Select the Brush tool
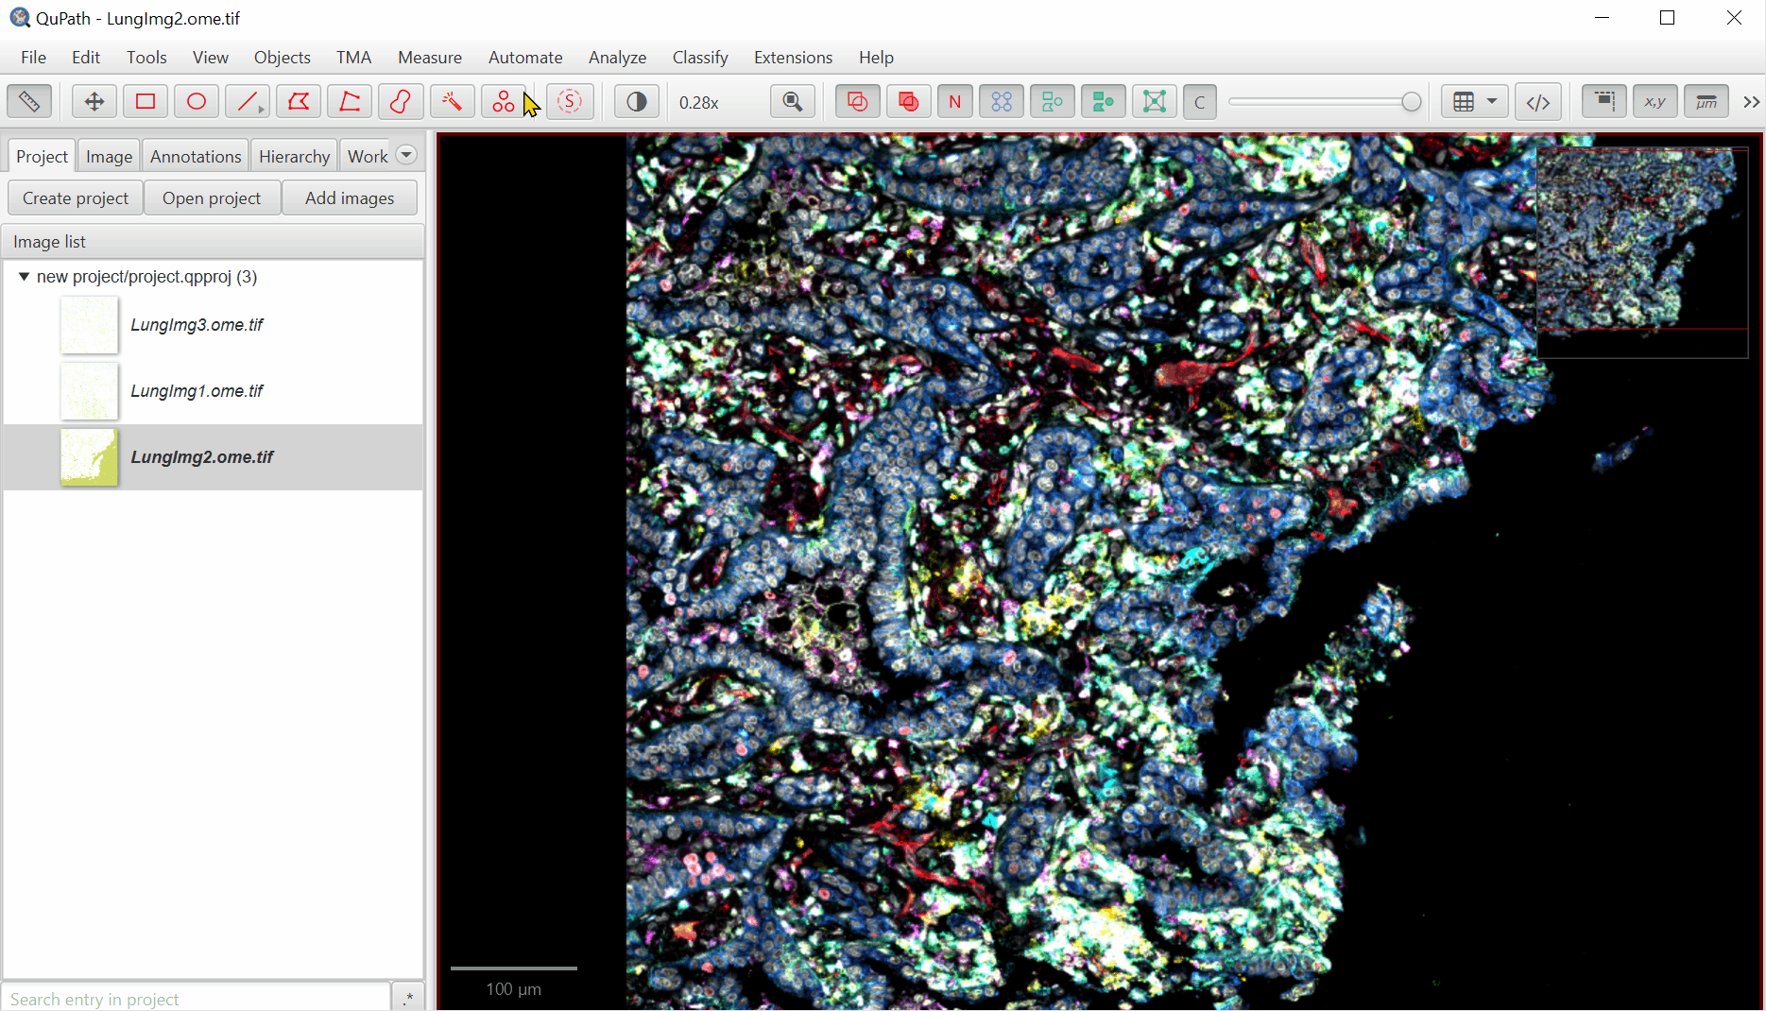 401,101
